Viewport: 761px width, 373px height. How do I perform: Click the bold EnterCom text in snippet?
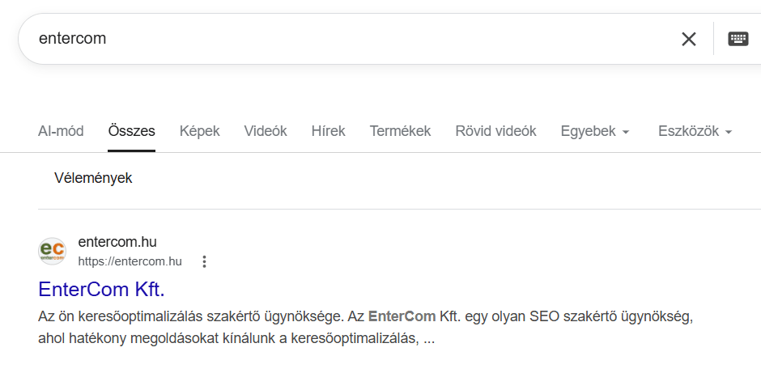(x=402, y=316)
